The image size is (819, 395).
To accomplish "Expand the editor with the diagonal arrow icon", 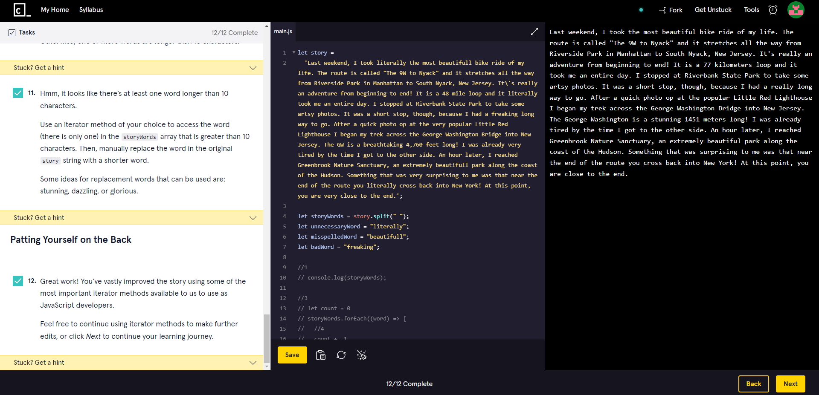I will (x=534, y=32).
